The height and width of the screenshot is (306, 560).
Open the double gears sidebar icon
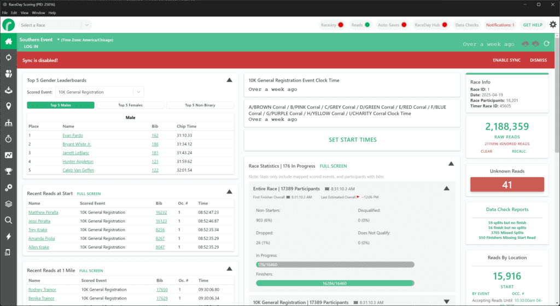point(8,187)
